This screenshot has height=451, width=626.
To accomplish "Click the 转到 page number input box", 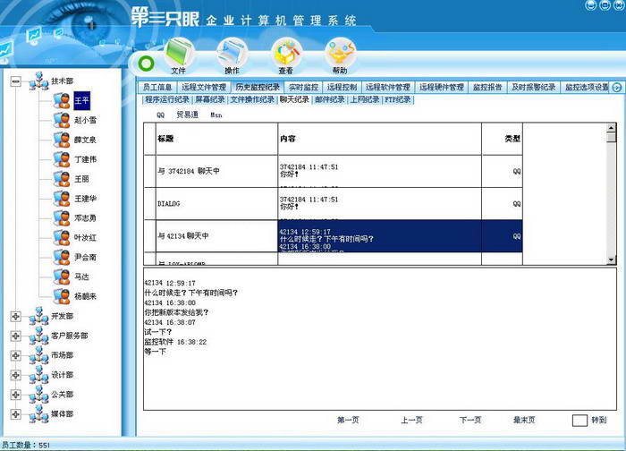I will coord(579,420).
